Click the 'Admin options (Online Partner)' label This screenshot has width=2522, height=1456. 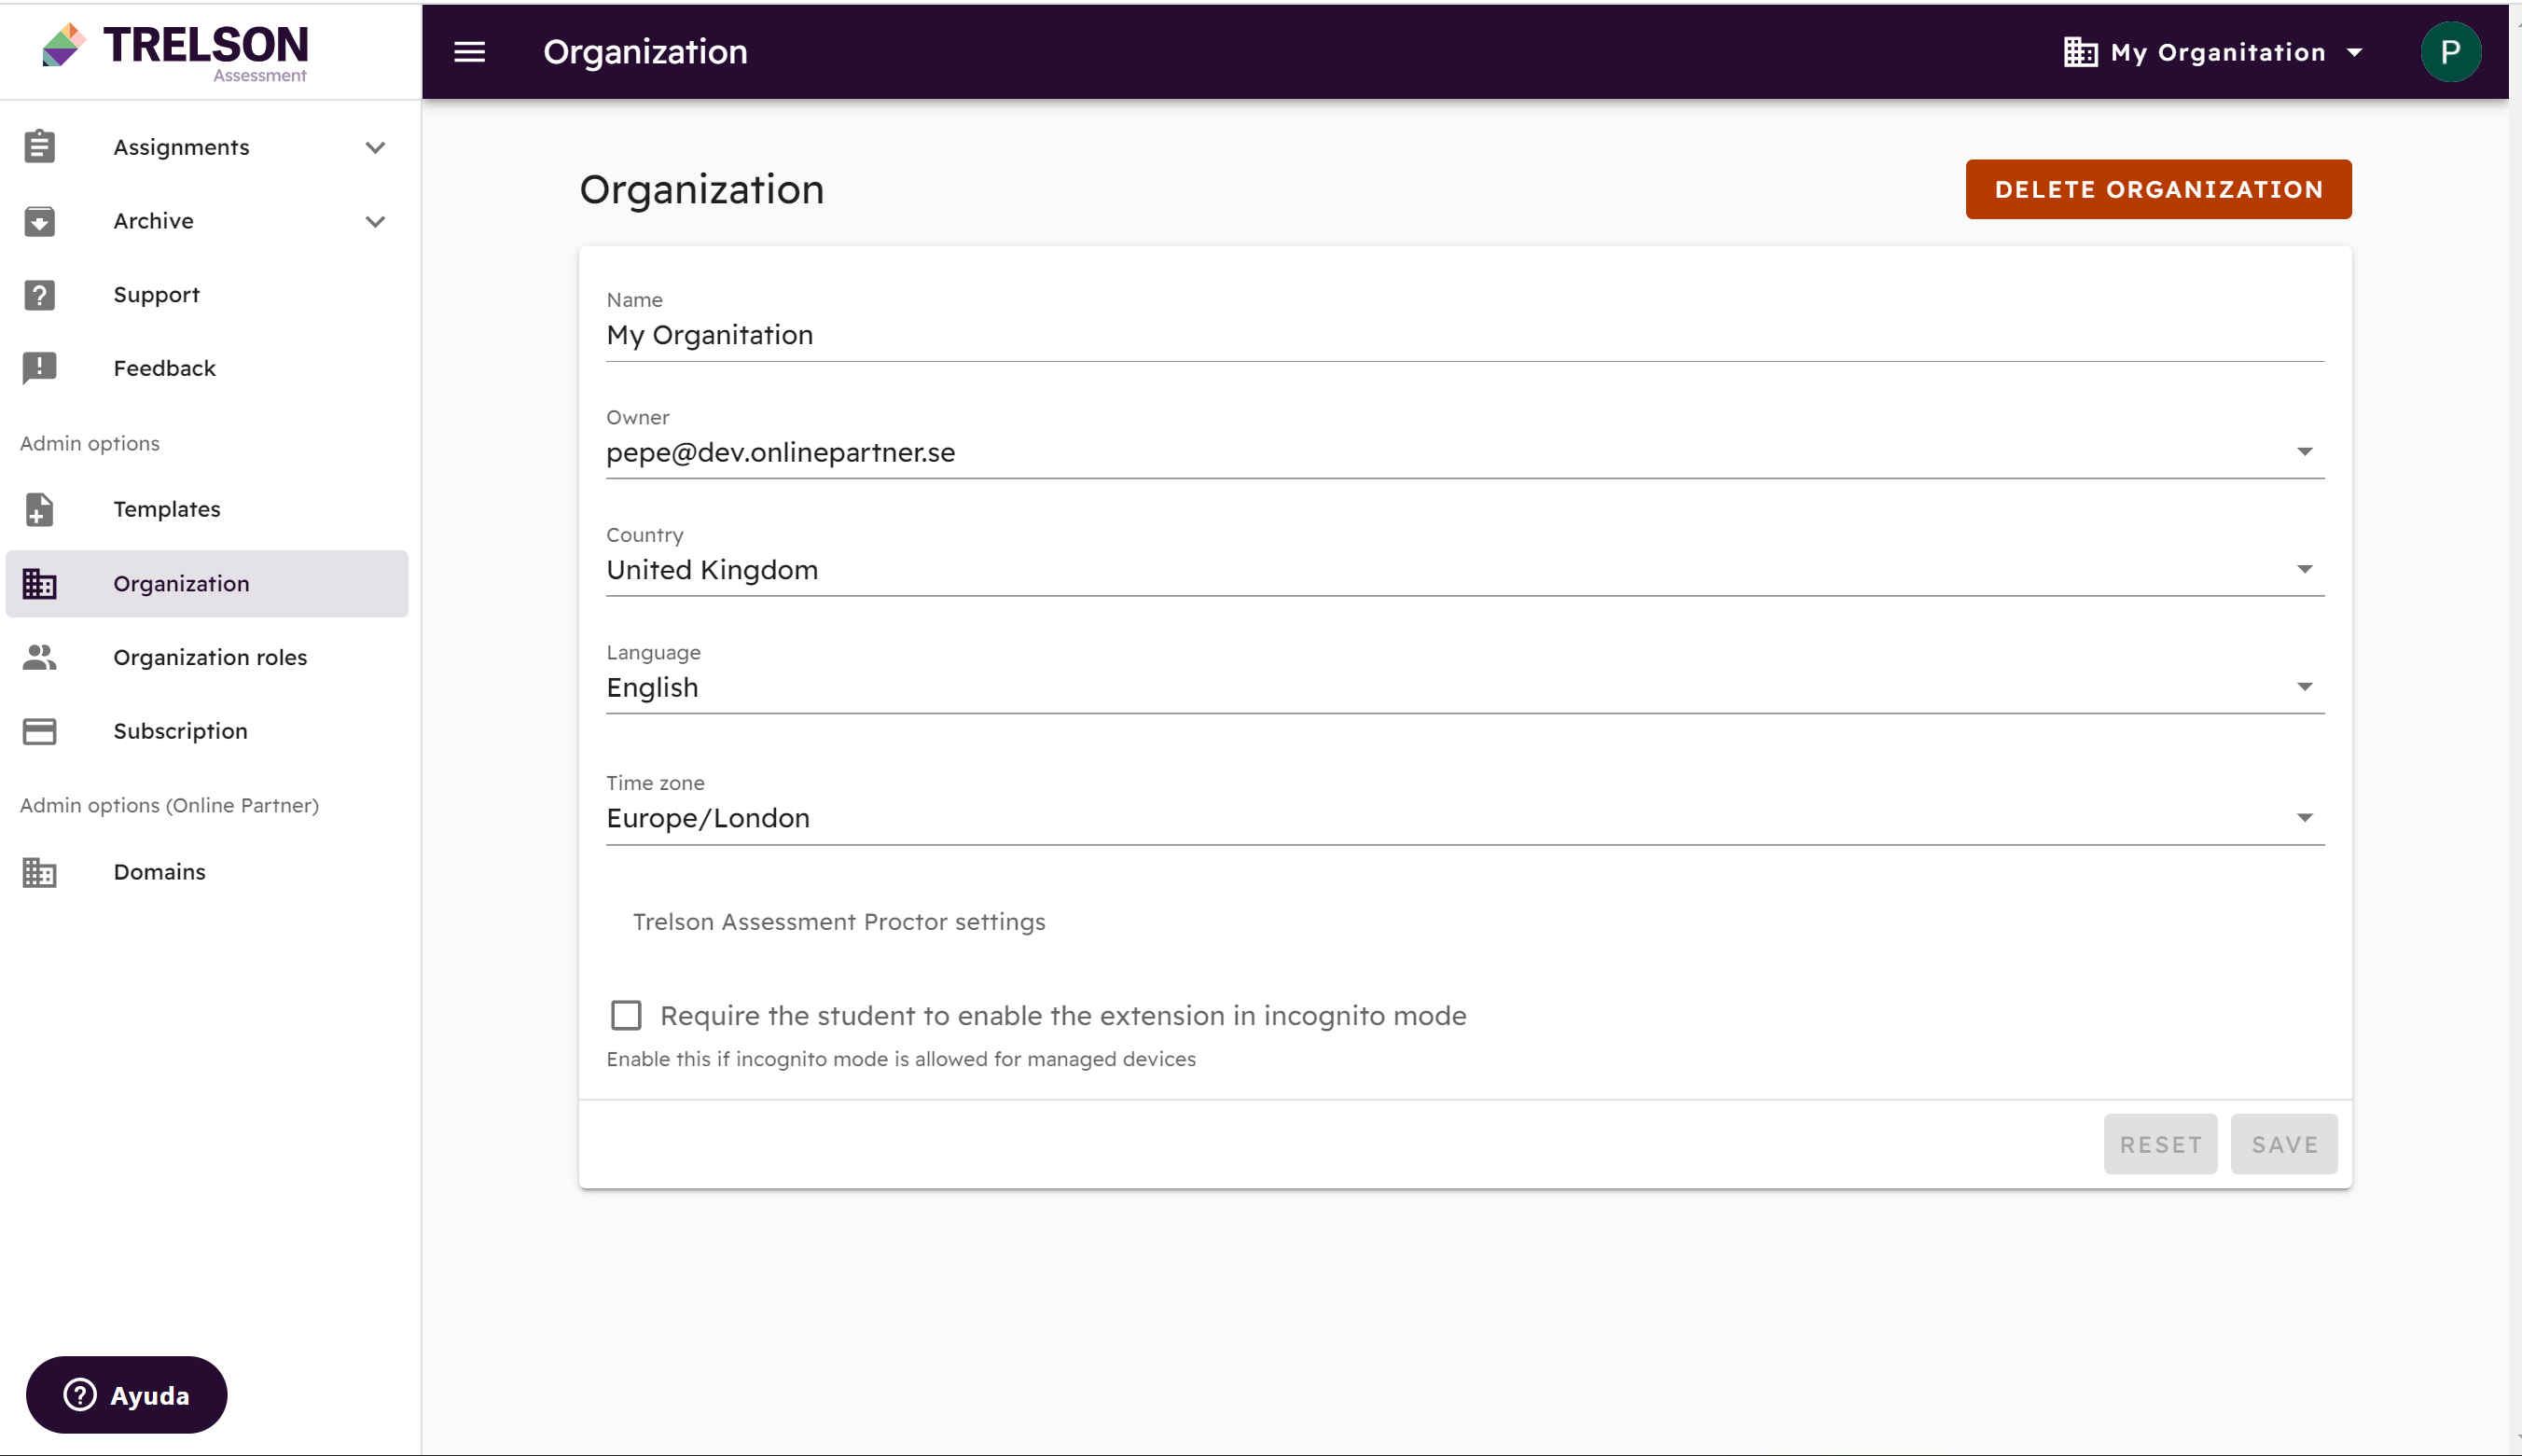tap(169, 805)
